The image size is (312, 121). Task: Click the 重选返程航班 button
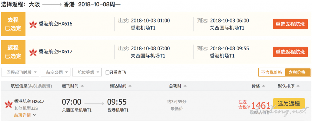290,52
